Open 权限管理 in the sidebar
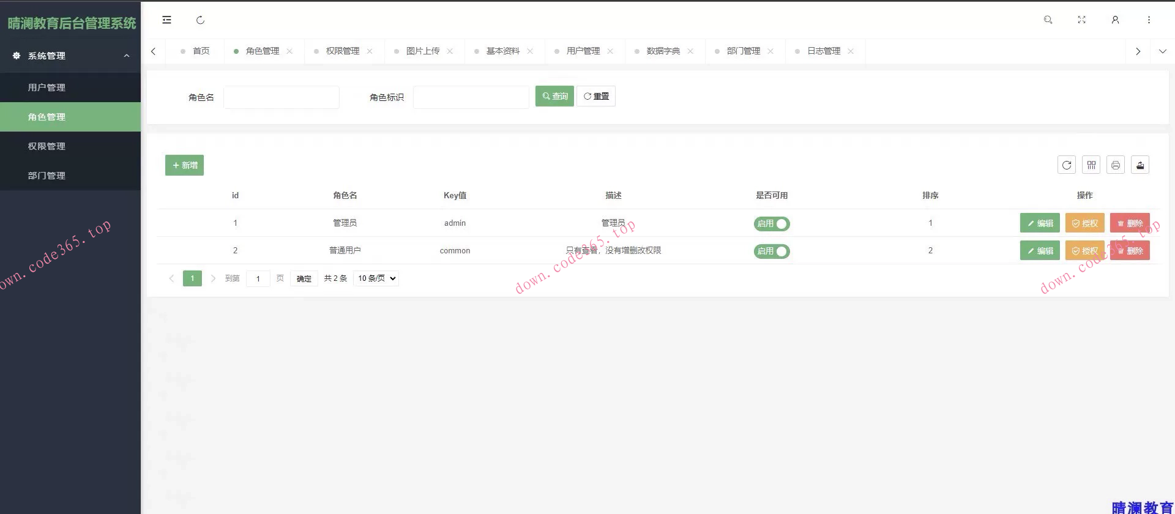Viewport: 1175px width, 514px height. coord(70,146)
